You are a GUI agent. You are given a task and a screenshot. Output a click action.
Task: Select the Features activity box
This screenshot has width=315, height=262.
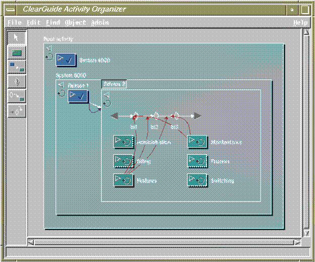click(x=123, y=180)
